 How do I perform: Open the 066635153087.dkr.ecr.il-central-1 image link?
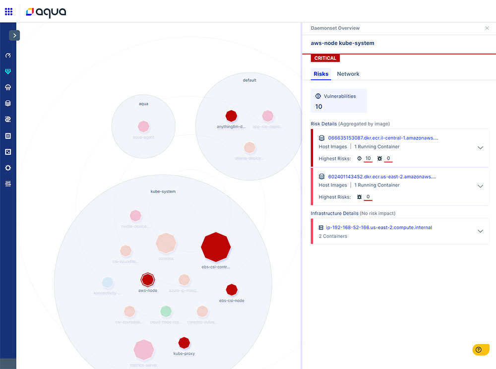coord(383,138)
